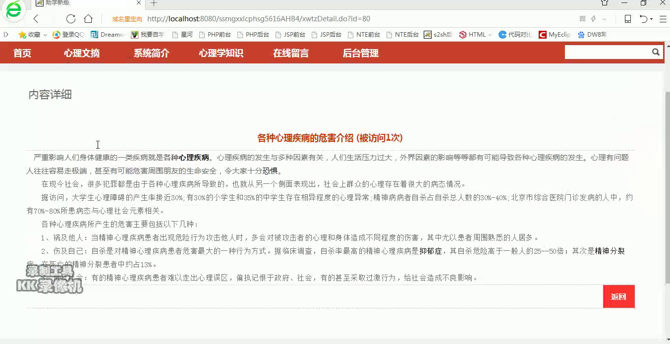Click the 360 browser logo icon

point(13,11)
